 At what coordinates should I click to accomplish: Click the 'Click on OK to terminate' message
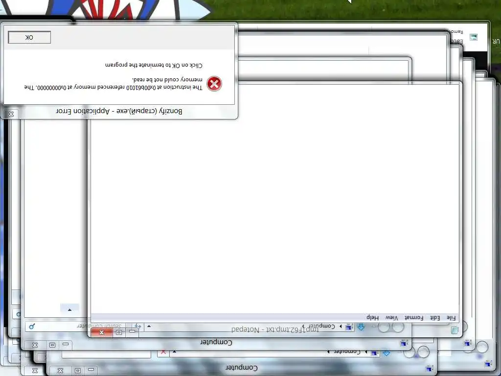tap(154, 65)
